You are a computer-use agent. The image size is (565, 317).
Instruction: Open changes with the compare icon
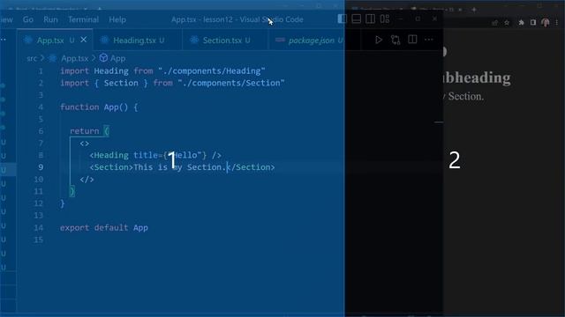(395, 40)
